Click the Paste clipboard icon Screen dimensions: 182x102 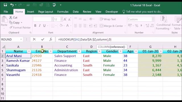click(4, 20)
